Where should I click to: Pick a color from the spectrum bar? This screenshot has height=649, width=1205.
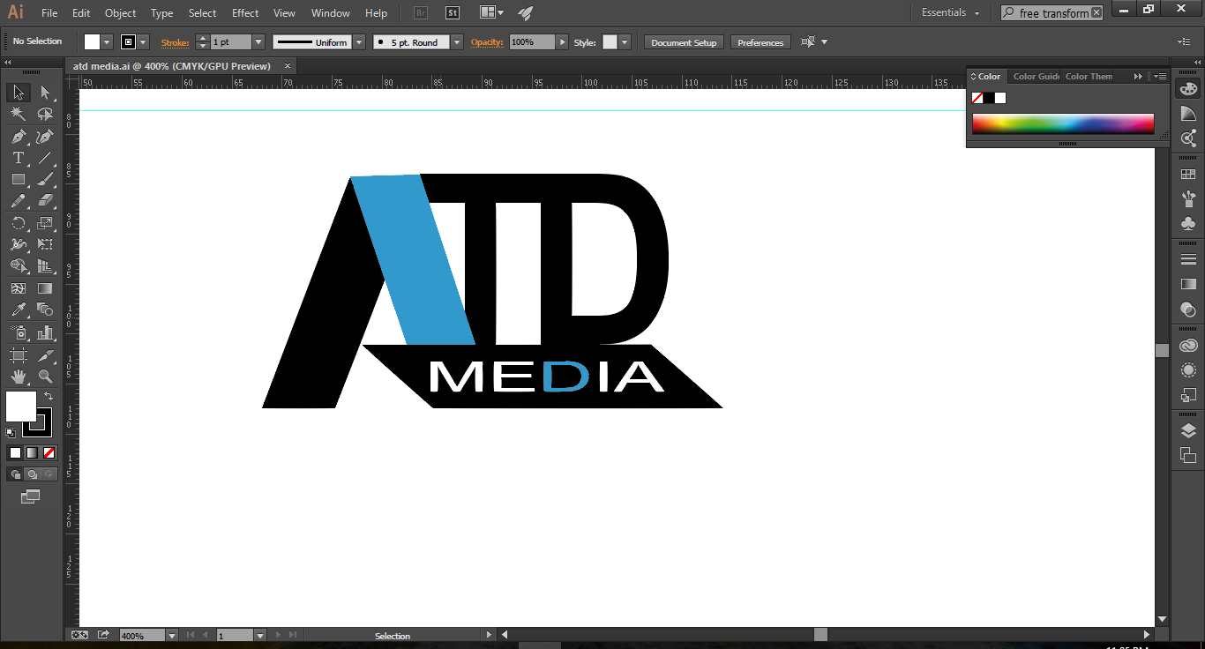(x=1063, y=123)
